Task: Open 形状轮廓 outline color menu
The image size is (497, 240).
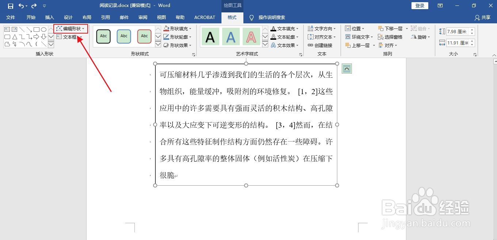Action: (x=177, y=37)
